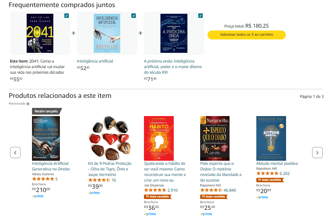Open the 2041 book cover thumbnail
The height and width of the screenshot is (218, 327).
coord(40,33)
